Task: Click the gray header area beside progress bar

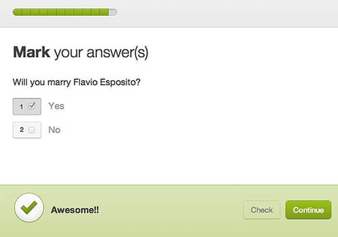Action: click(225, 12)
